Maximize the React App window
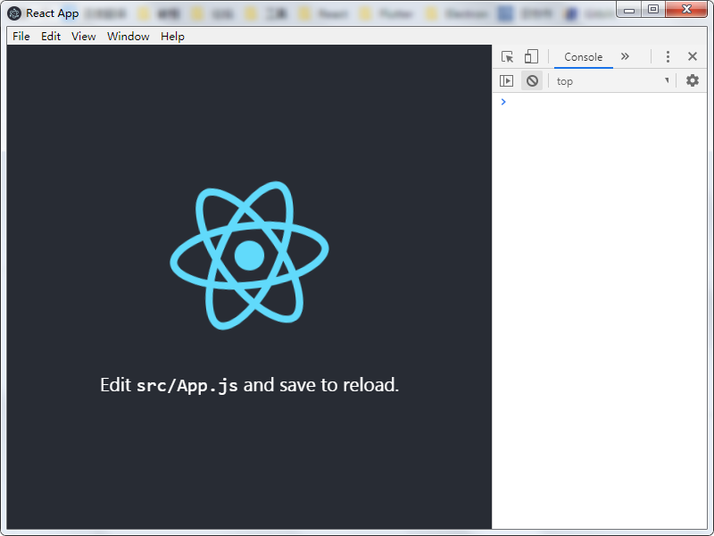The height and width of the screenshot is (536, 714). point(653,9)
